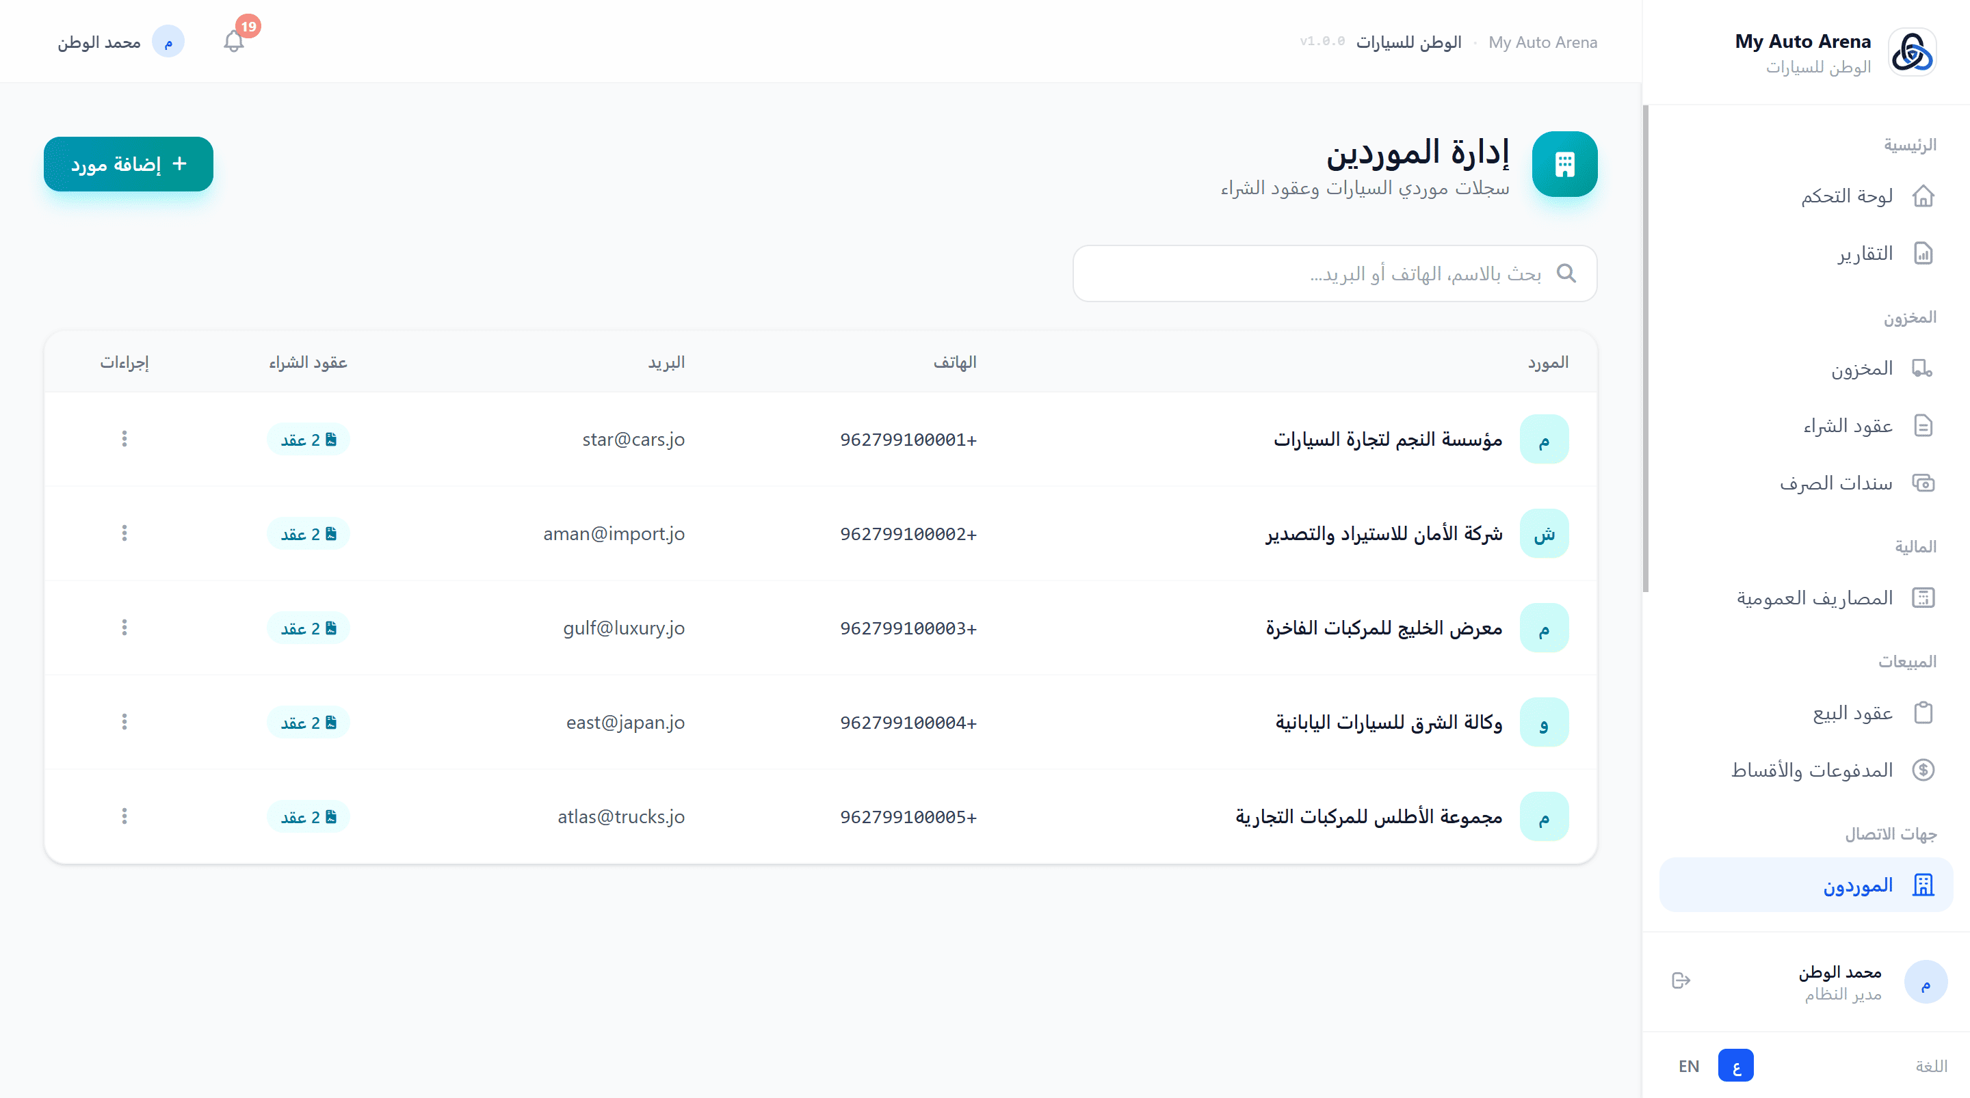Click the calculator icon for المصاريف العمومية
1970x1098 pixels.
(x=1923, y=598)
